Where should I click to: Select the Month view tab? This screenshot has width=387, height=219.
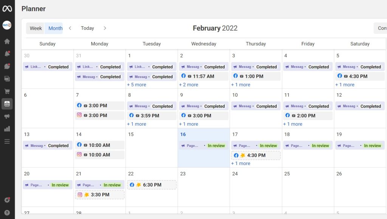pyautogui.click(x=55, y=28)
